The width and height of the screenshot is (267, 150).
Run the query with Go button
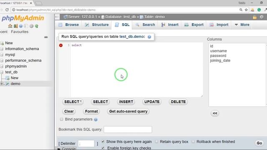tap(259, 143)
